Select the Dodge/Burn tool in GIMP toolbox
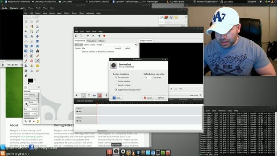 26,75
